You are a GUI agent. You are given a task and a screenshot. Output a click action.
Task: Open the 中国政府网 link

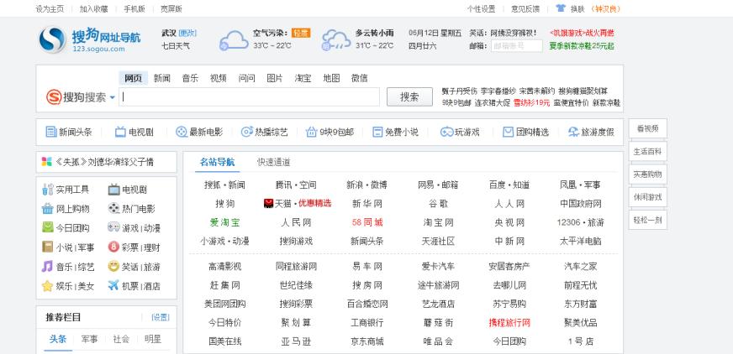pos(581,203)
